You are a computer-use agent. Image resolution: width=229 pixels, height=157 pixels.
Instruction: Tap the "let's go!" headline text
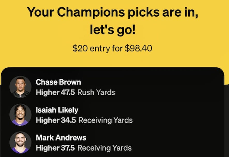pos(113,30)
